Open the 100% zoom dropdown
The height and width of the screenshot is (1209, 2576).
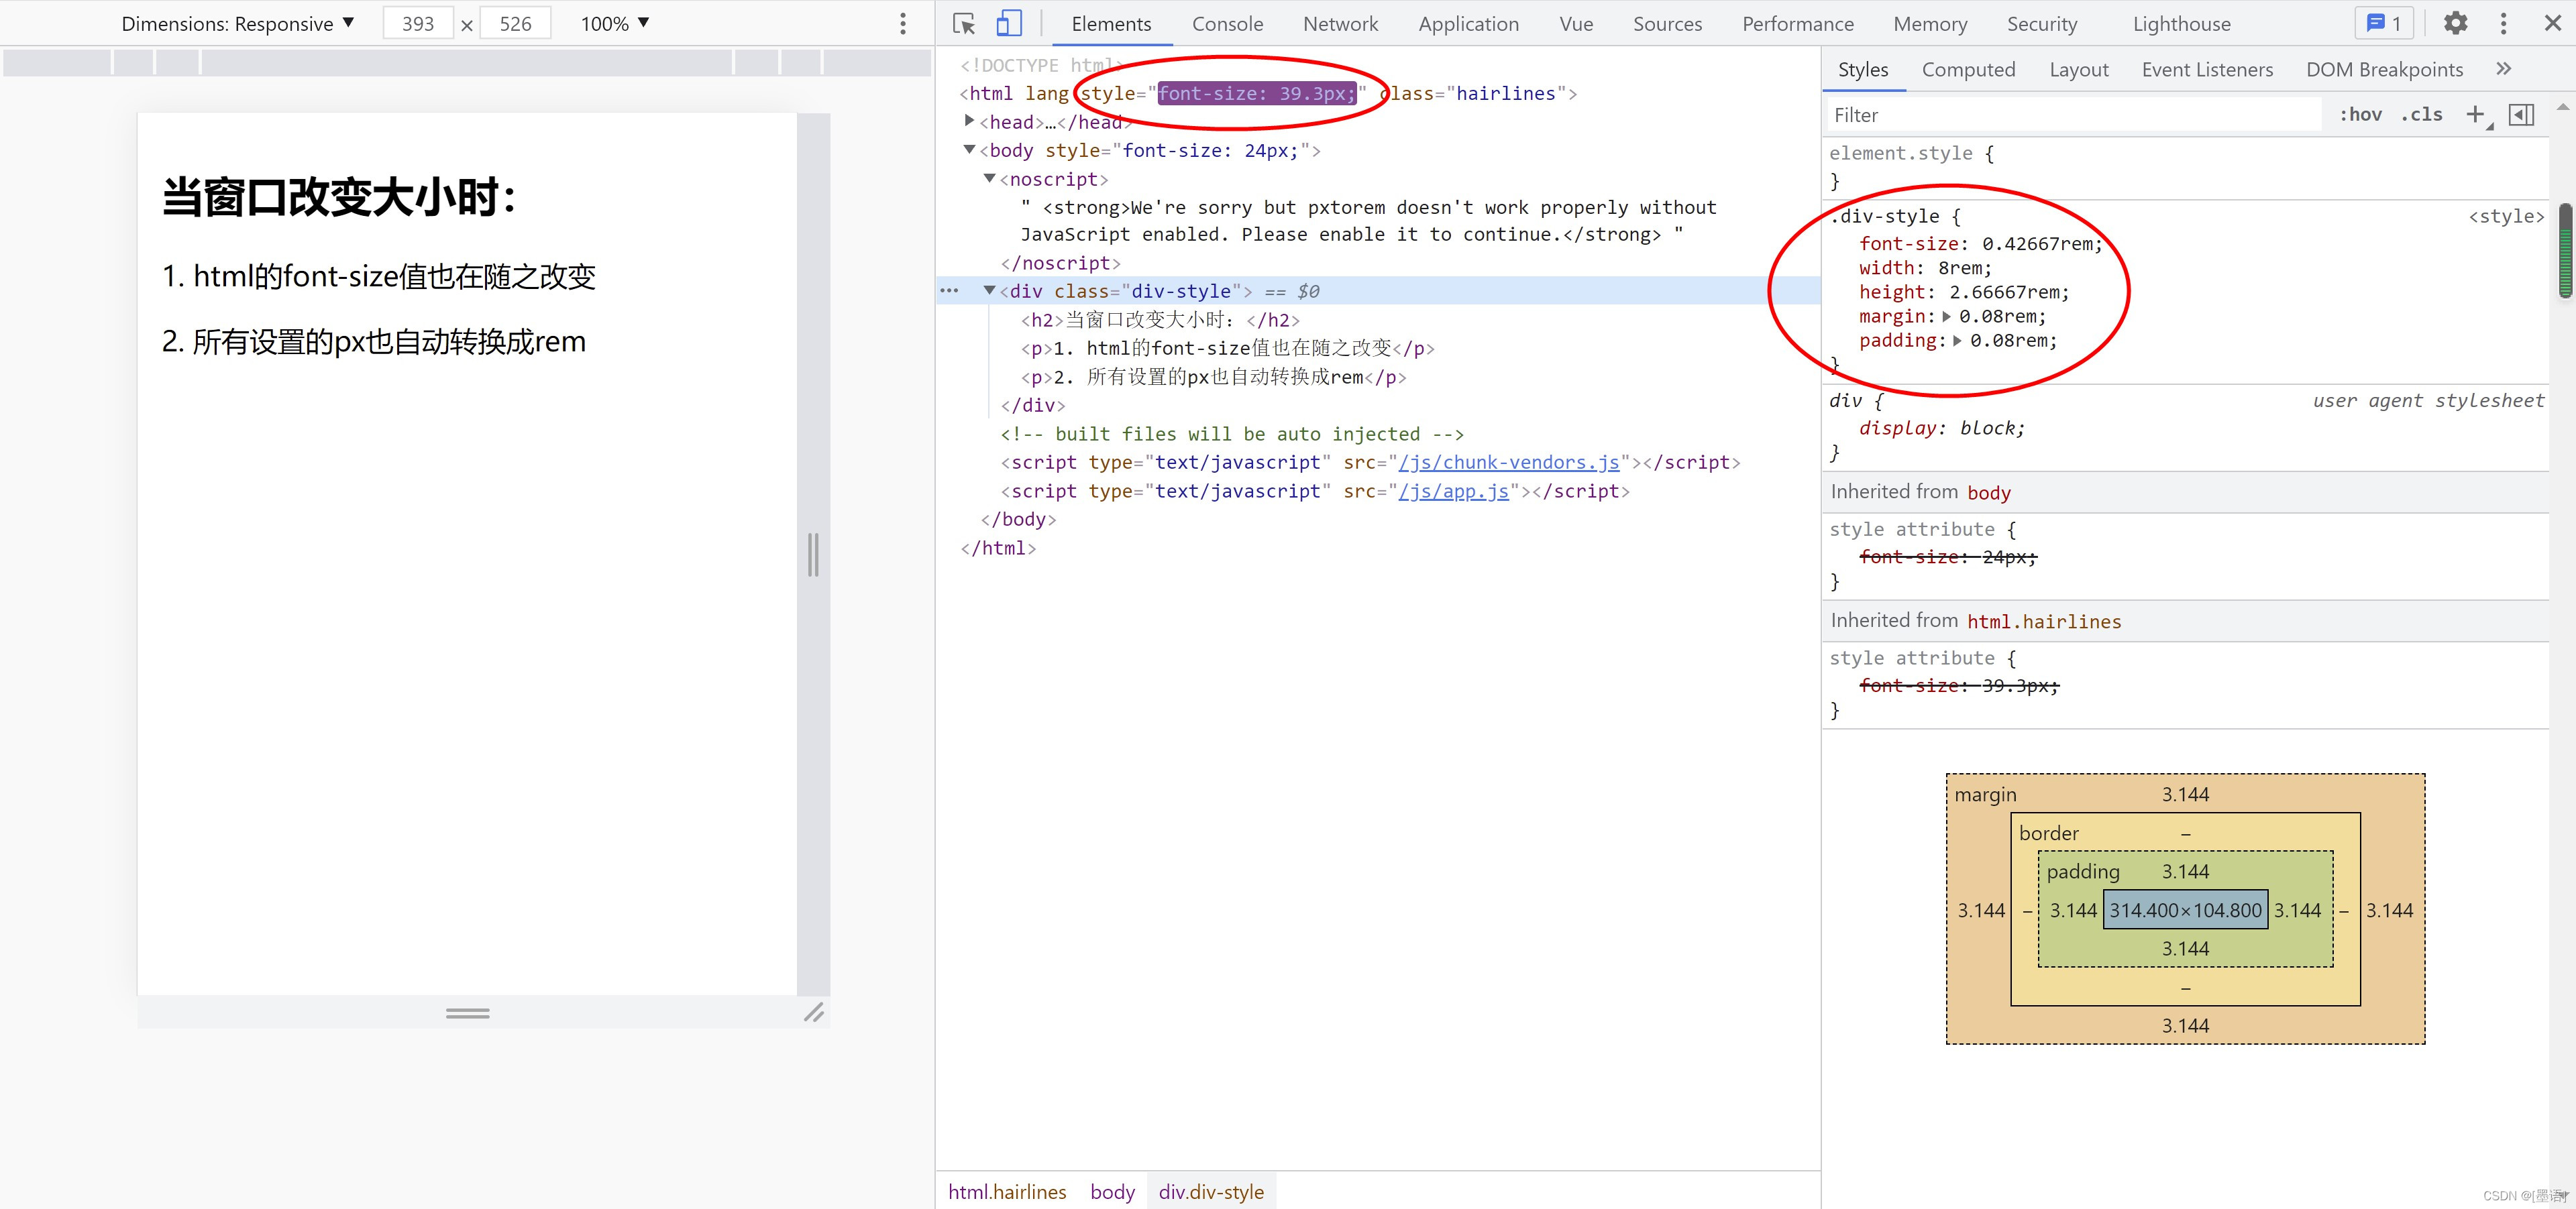coord(615,24)
